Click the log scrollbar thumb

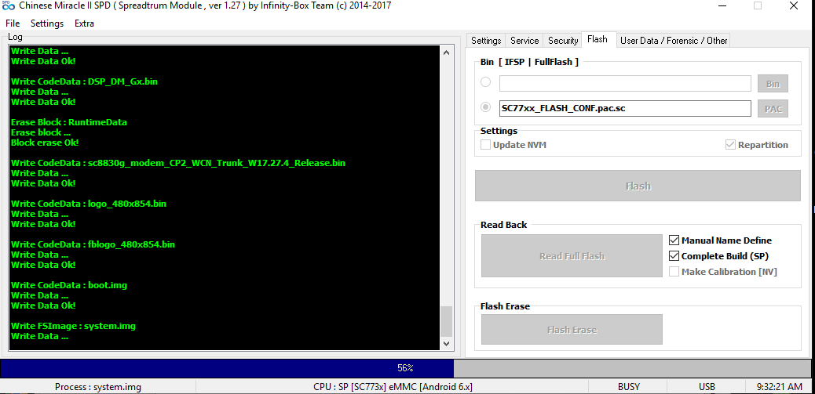coord(447,321)
